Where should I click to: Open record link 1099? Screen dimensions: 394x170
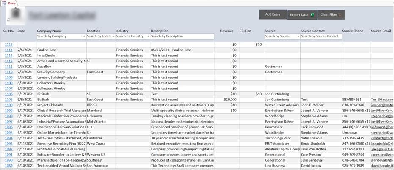click(x=8, y=111)
